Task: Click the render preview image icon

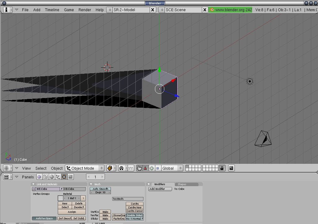Action: click(x=231, y=168)
